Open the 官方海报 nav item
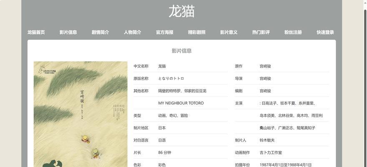The width and height of the screenshot is (367, 167). point(165,32)
